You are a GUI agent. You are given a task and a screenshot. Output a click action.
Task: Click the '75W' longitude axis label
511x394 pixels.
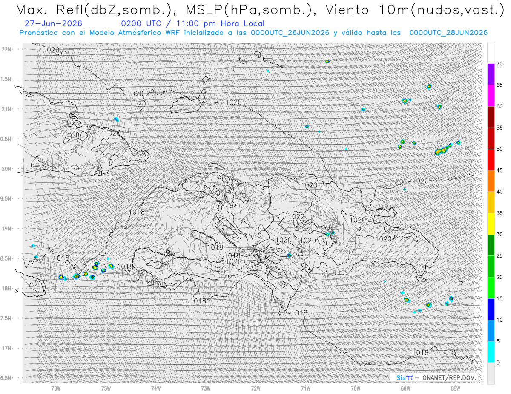coord(106,388)
